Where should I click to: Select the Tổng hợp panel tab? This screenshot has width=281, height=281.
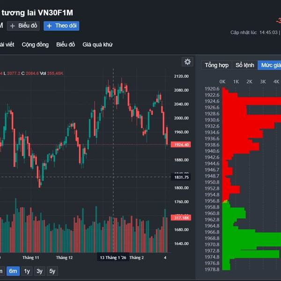click(x=216, y=65)
